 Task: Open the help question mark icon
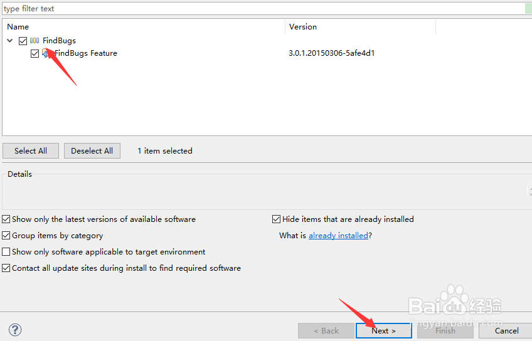click(15, 330)
